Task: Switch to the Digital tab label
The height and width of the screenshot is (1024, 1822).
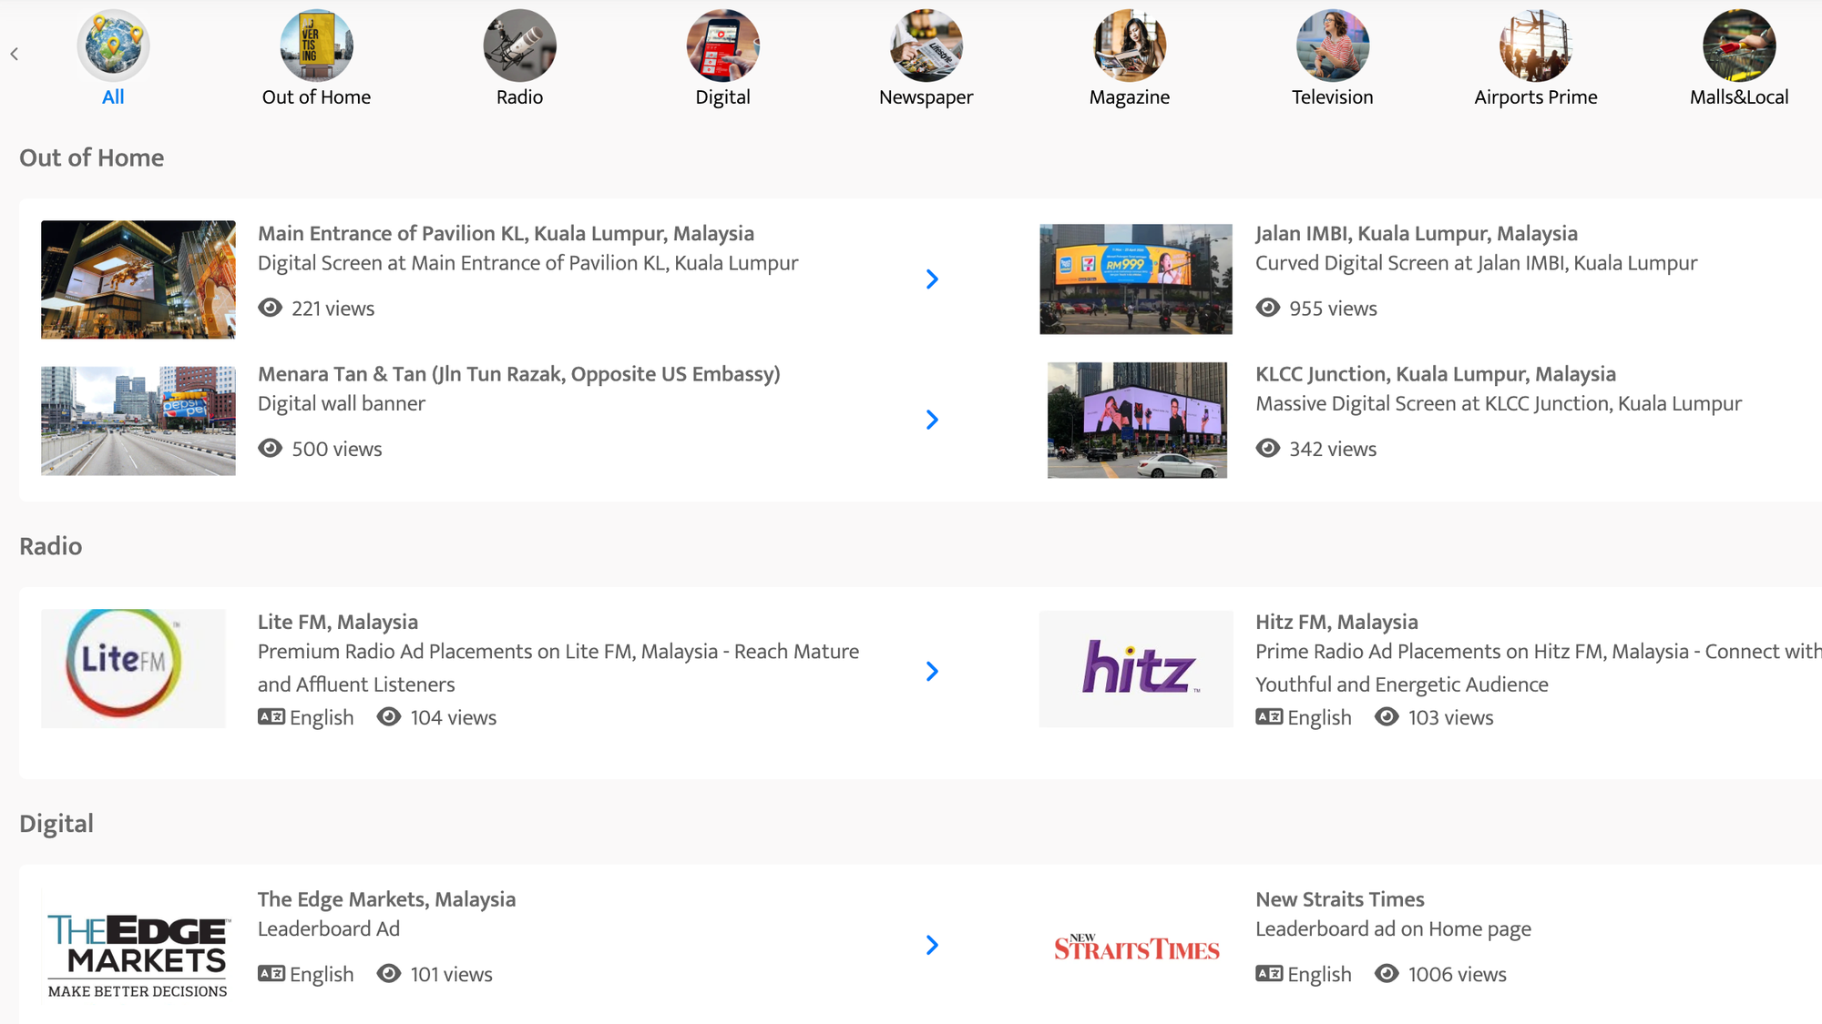Action: point(722,97)
